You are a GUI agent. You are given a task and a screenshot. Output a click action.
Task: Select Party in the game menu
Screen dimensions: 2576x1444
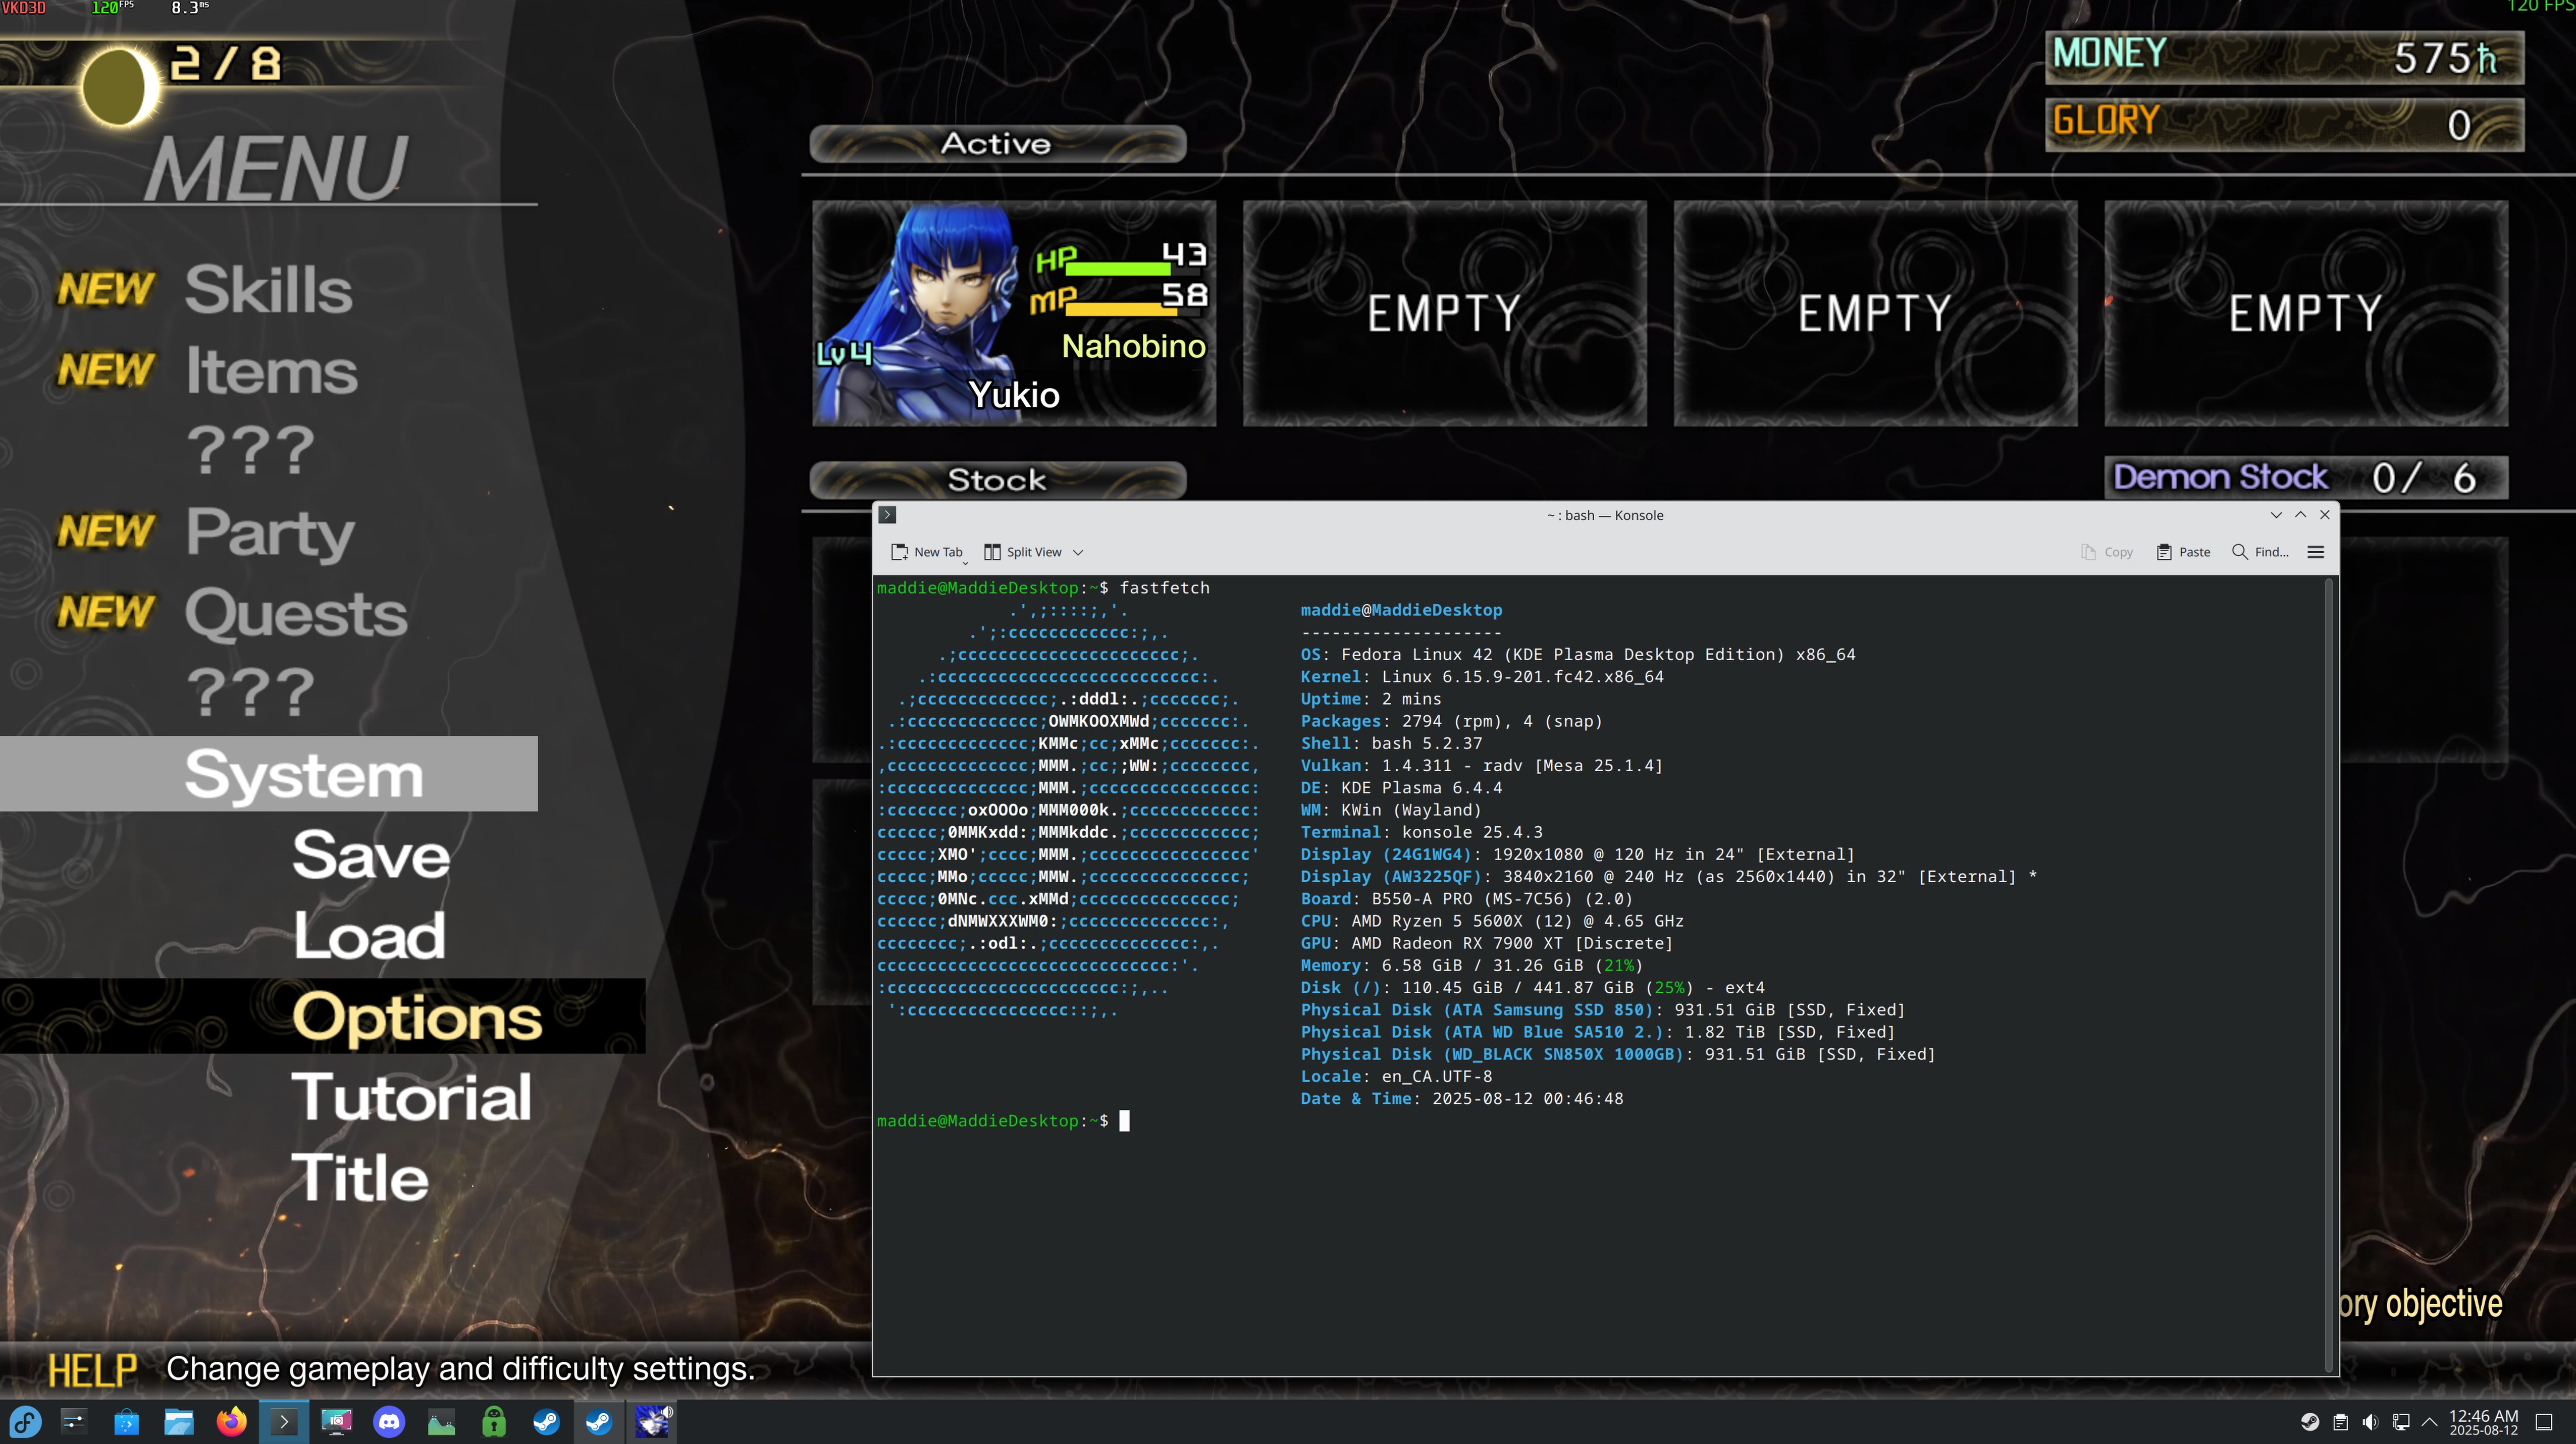tap(270, 533)
